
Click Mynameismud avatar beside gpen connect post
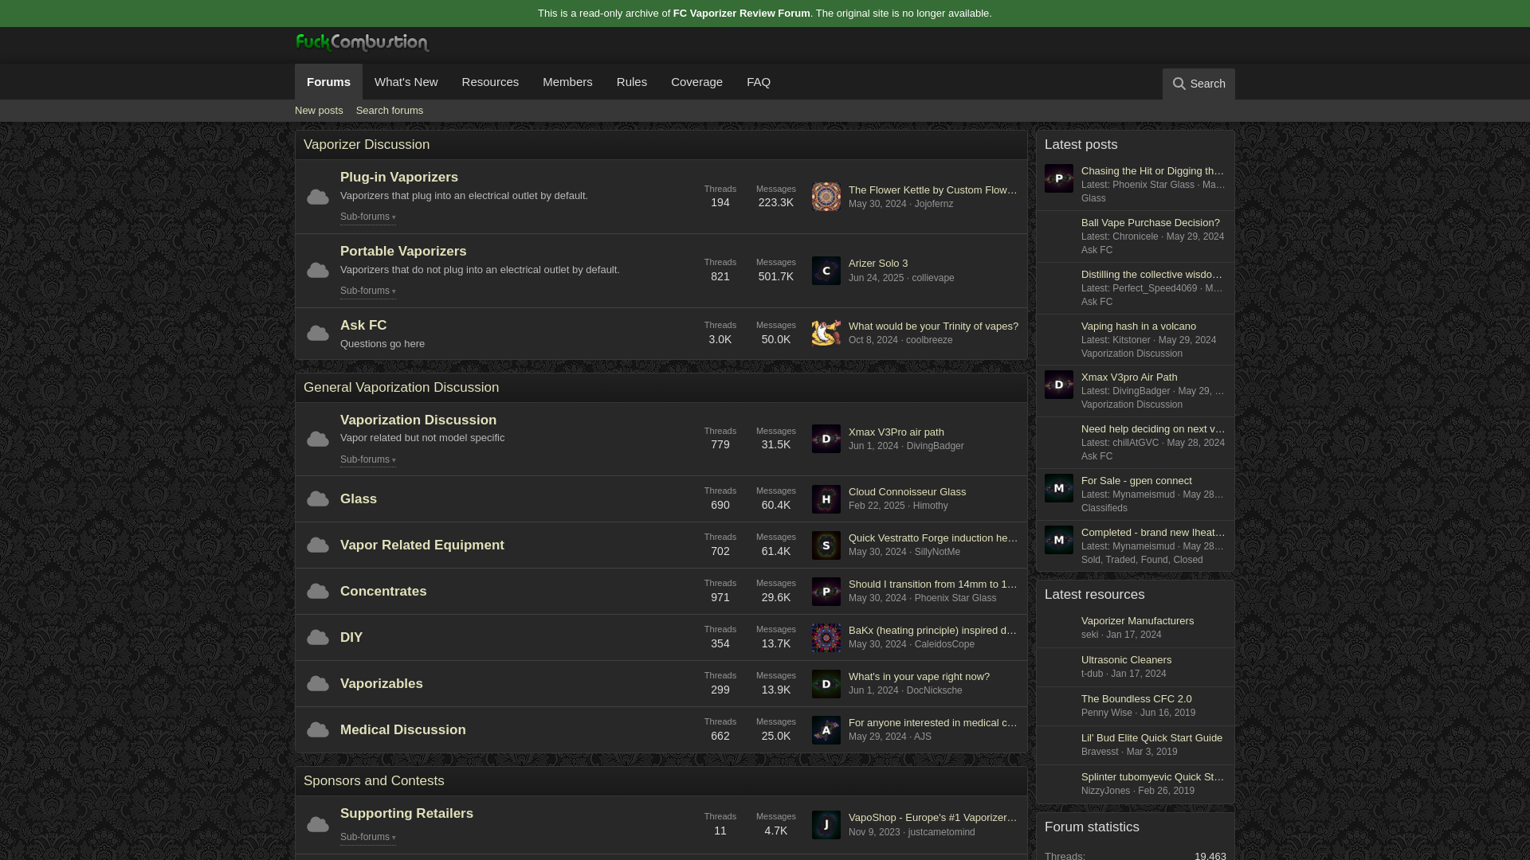point(1058,488)
